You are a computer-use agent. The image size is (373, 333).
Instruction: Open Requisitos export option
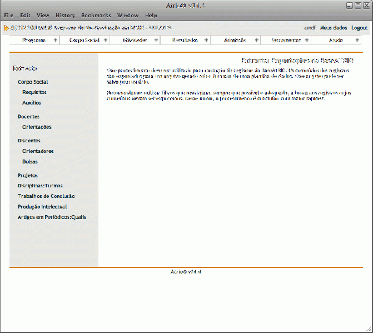coord(34,92)
